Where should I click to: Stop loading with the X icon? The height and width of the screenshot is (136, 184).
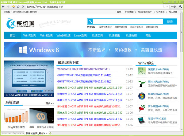click(23, 6)
